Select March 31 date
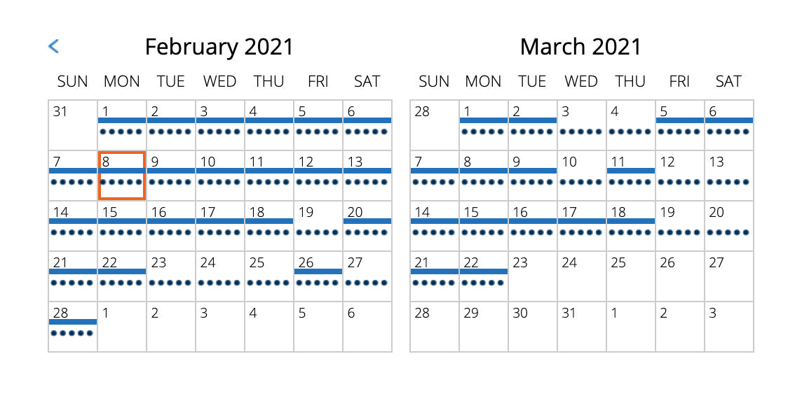 (582, 327)
